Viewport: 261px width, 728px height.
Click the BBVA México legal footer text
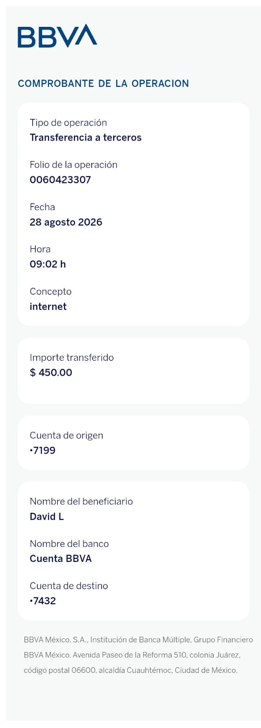click(x=138, y=655)
